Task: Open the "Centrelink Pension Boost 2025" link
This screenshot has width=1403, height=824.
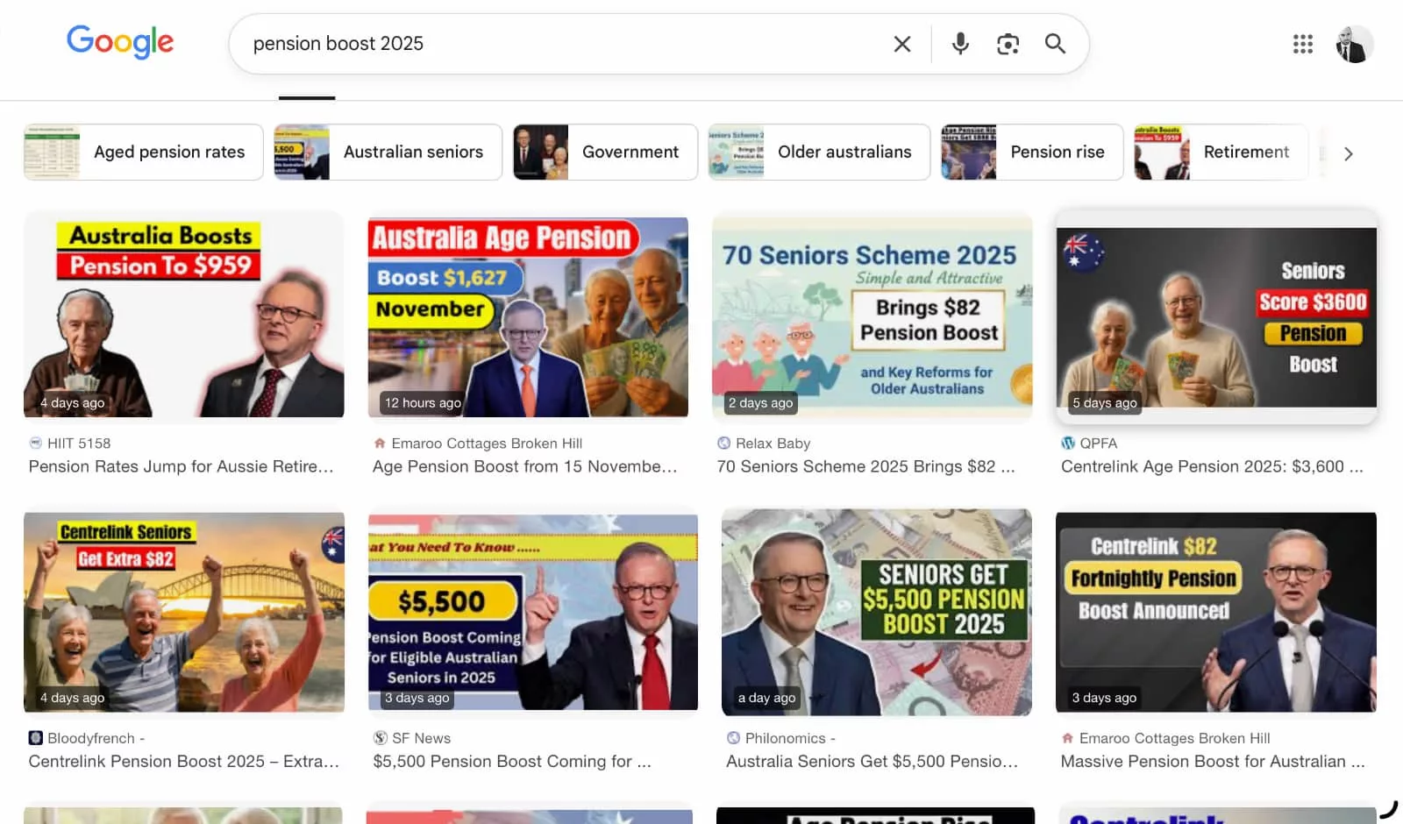Action: coord(184,761)
